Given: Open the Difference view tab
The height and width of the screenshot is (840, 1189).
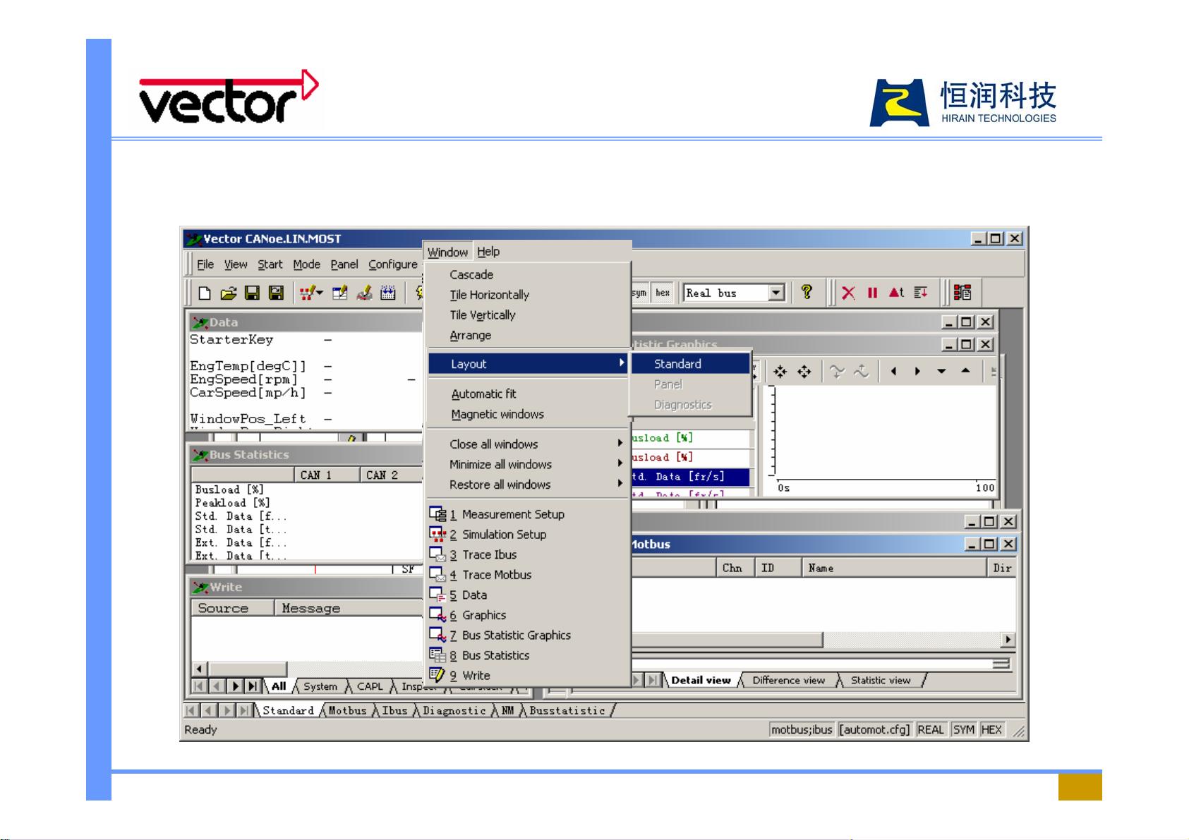Looking at the screenshot, I should point(788,680).
